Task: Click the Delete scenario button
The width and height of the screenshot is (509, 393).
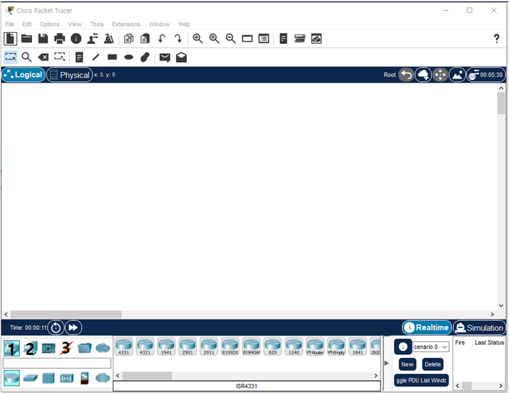Action: tap(432, 365)
